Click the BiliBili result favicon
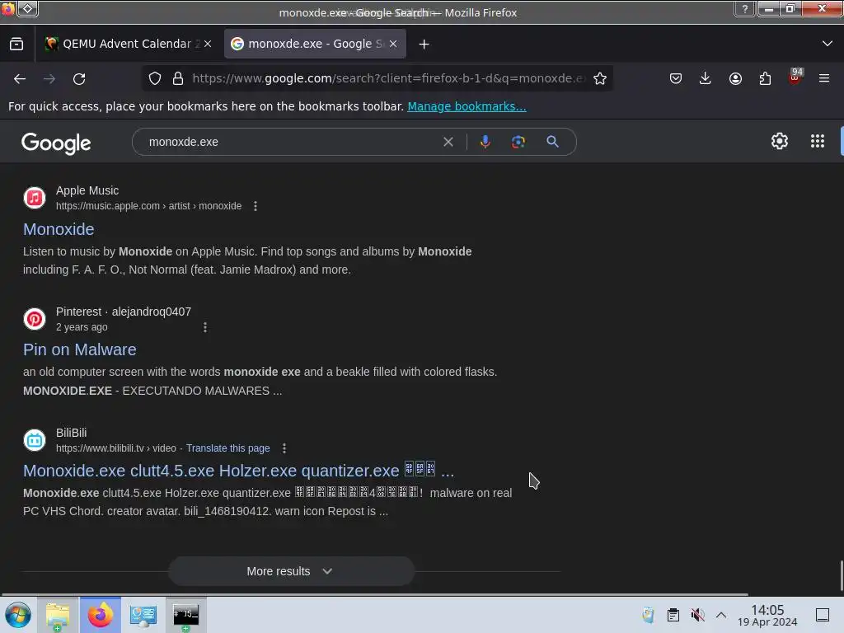The image size is (844, 633). point(35,440)
